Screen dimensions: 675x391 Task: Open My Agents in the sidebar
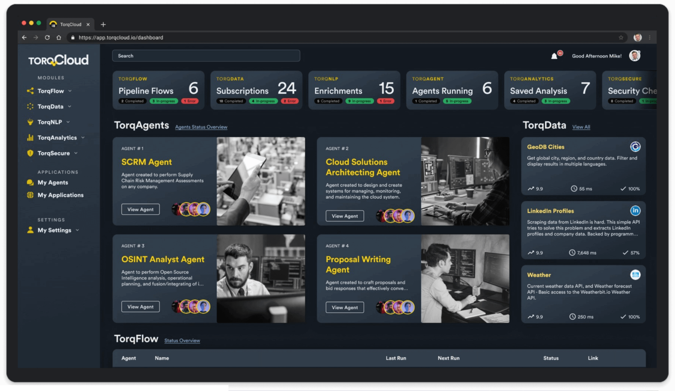[53, 183]
